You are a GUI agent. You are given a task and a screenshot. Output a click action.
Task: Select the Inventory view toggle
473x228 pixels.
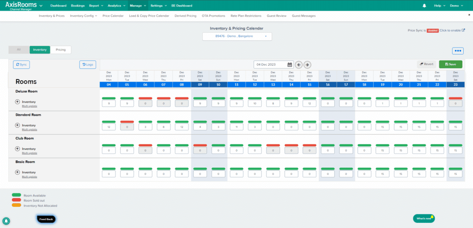[x=40, y=49]
